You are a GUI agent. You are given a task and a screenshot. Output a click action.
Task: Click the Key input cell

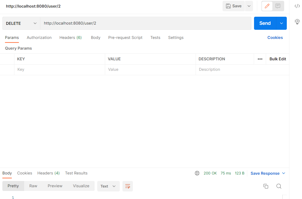(x=60, y=69)
